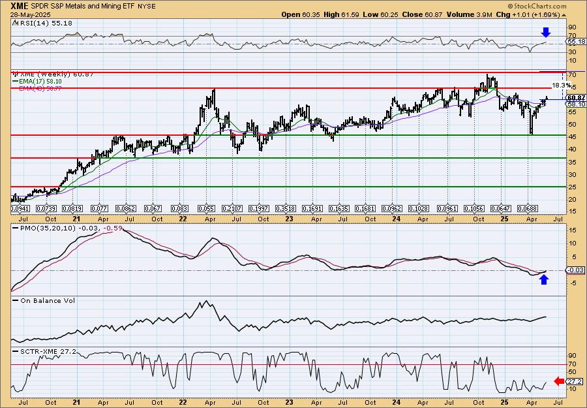Viewport: 587px width, 408px height.
Task: Open the StockCharts.com copyright link
Action: [x=537, y=6]
